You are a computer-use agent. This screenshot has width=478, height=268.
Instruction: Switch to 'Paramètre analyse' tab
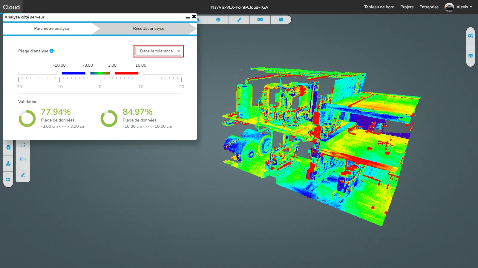tap(51, 28)
